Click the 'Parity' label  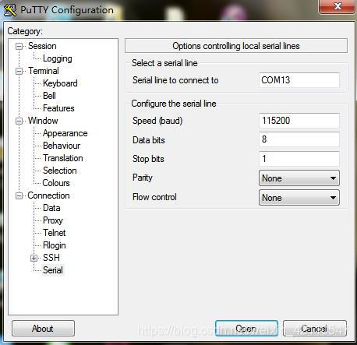click(x=143, y=178)
